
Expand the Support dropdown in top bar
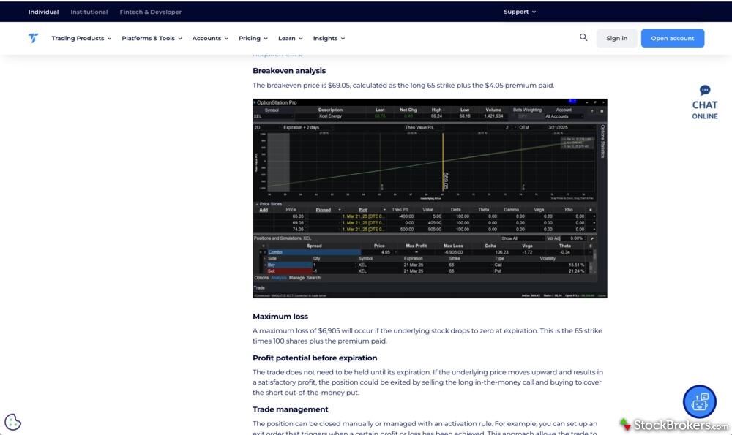pyautogui.click(x=520, y=12)
